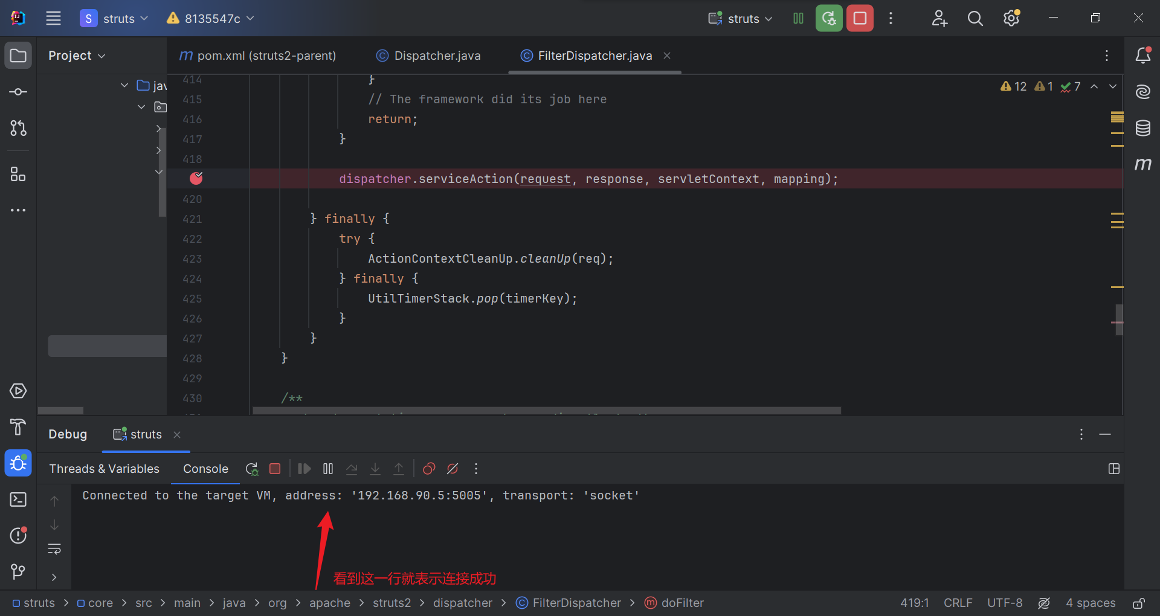The height and width of the screenshot is (616, 1160).
Task: Resume program in debug toolbar
Action: tap(304, 469)
